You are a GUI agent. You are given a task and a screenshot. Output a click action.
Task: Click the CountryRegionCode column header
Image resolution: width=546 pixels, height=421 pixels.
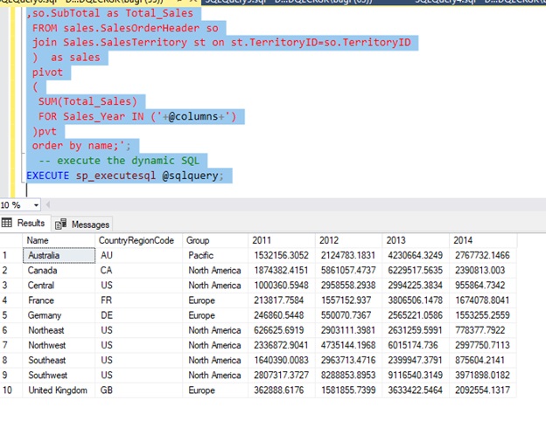pyautogui.click(x=138, y=240)
